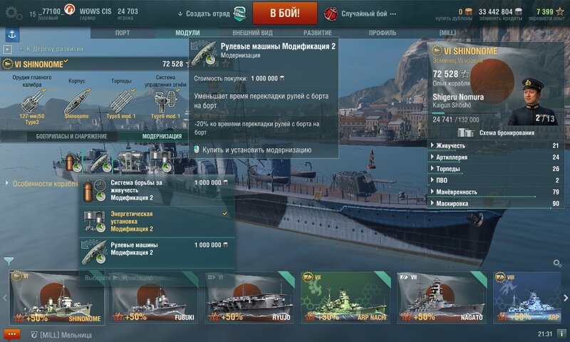This screenshot has height=342, width=570.
Task: Open settings gear icon in top-left corner
Action: tap(13, 13)
